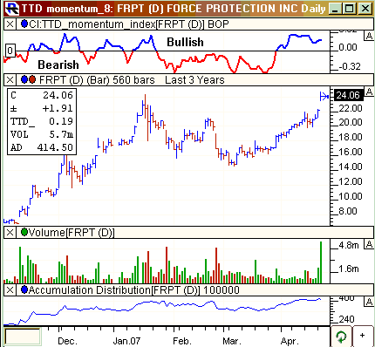Image resolution: width=375 pixels, height=347 pixels.
Task: Click the green refresh arrow button
Action: [341, 337]
